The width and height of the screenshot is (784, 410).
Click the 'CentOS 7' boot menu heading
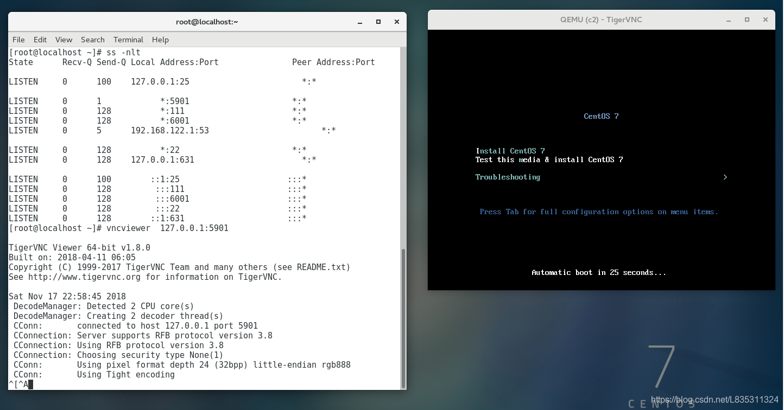click(x=601, y=116)
